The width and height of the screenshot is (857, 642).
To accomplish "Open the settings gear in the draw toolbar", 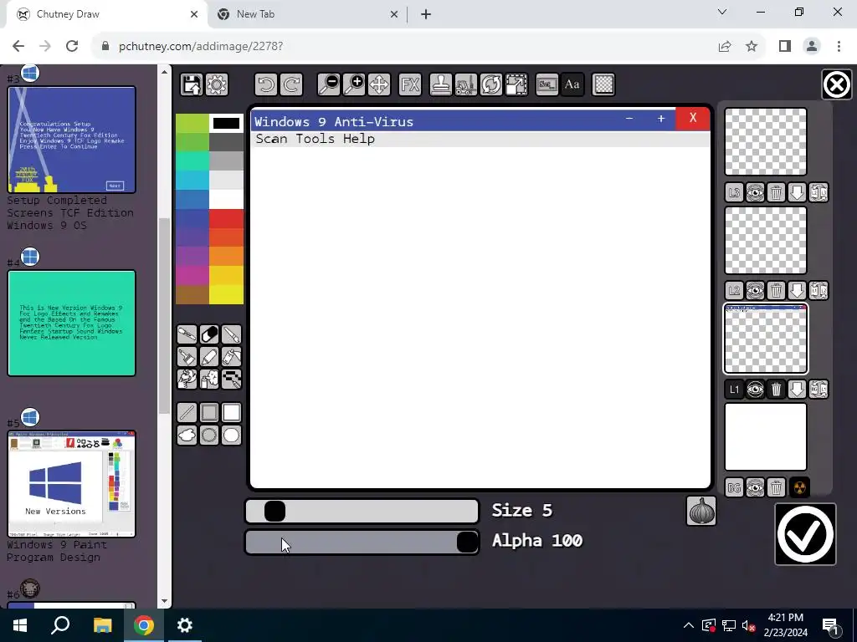I will (x=217, y=84).
